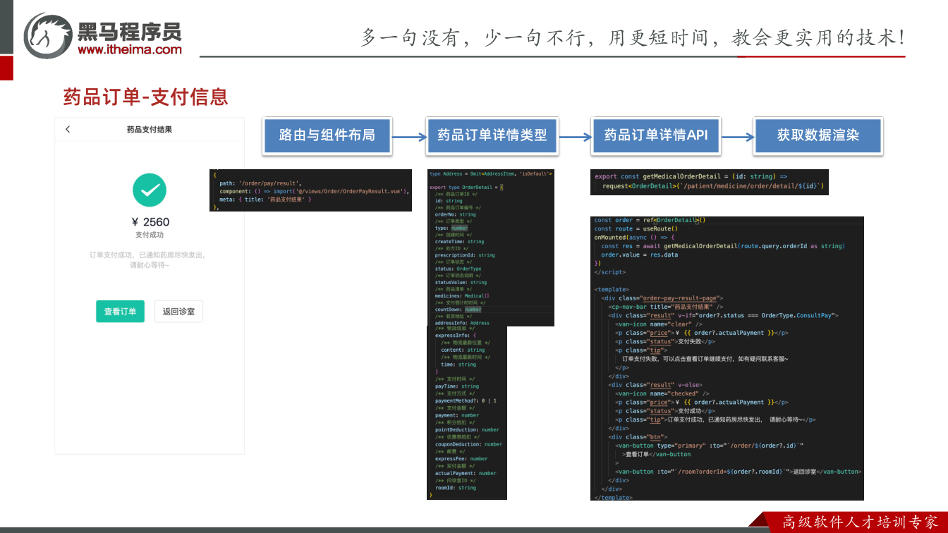Open the www.itheima.com link under the logo

pyautogui.click(x=130, y=49)
